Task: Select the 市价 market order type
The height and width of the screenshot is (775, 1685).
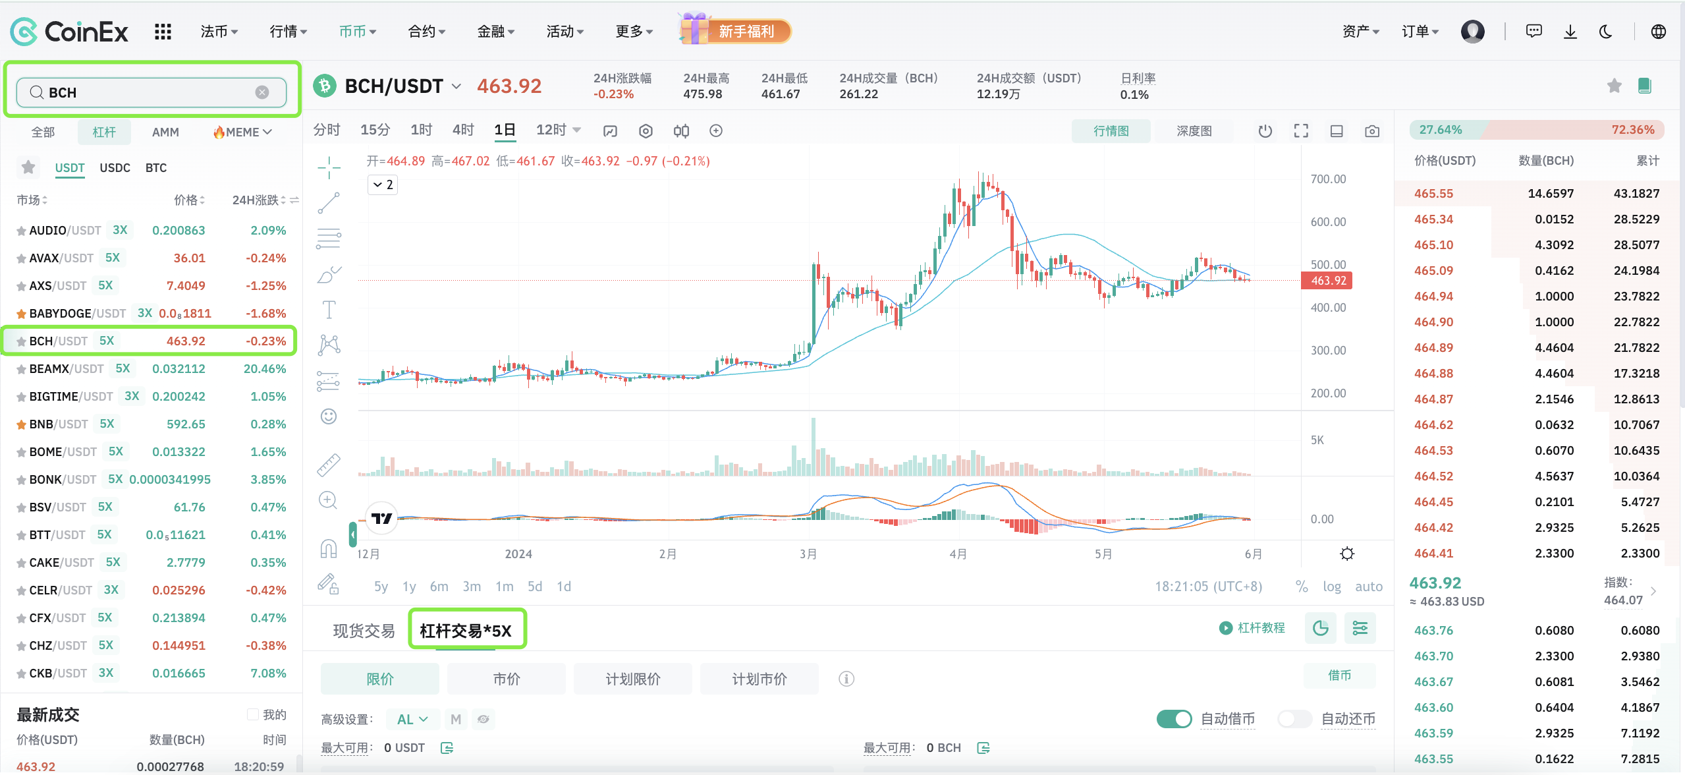Action: (x=507, y=679)
